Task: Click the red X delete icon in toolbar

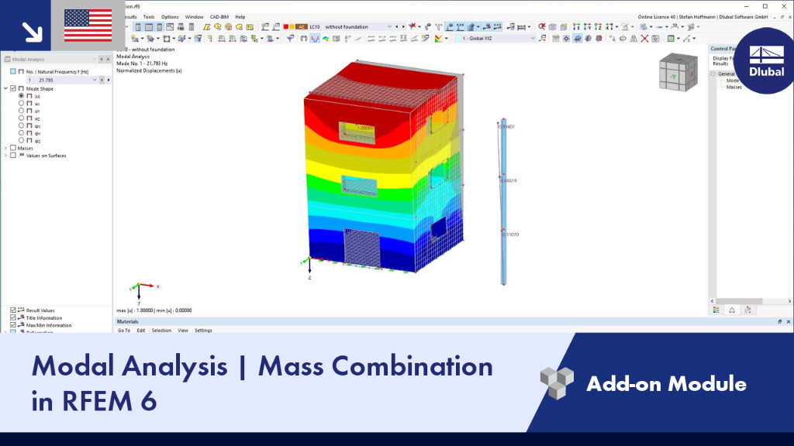Action: [644, 39]
